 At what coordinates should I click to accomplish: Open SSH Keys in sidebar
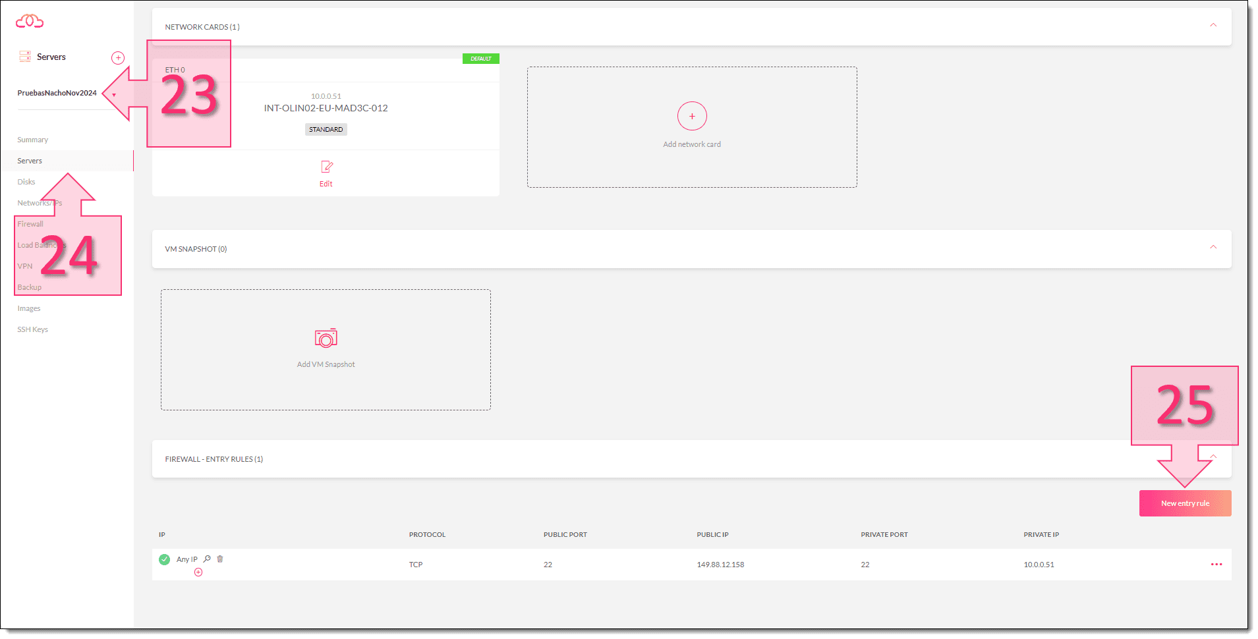pos(33,329)
